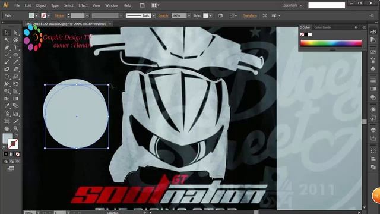380x214 pixels.
Task: Click the Stroke panel link
Action: (x=59, y=15)
